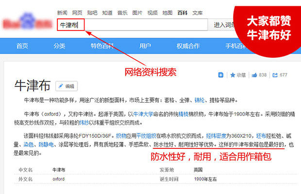
Task: Select the 百科 tab
Action: [183, 13]
